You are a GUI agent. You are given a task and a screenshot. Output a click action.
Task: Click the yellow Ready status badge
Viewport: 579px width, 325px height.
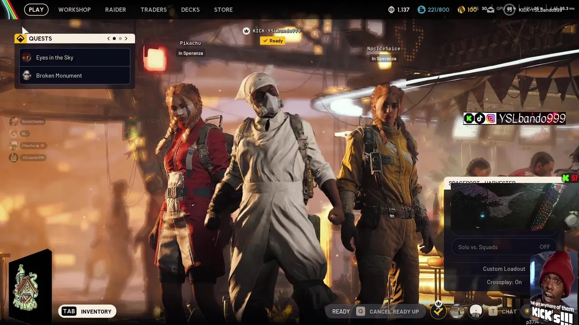(272, 41)
